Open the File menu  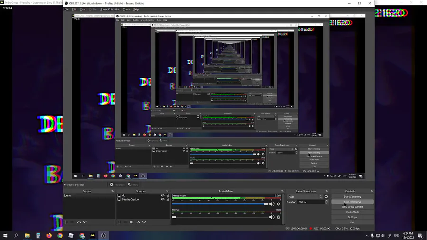(x=66, y=9)
